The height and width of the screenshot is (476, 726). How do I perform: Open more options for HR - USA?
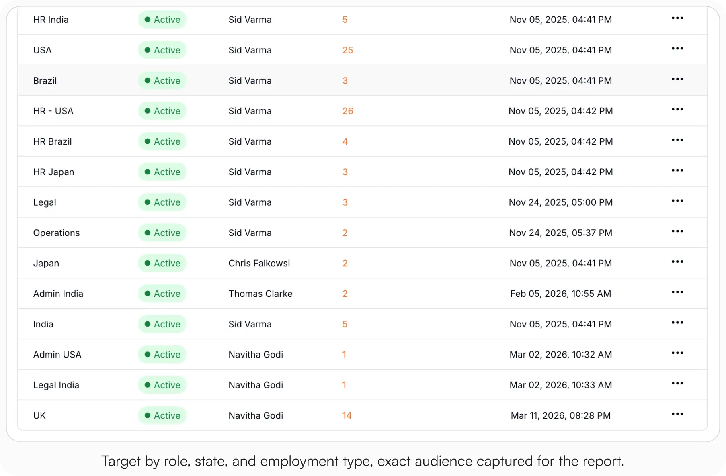tap(677, 110)
